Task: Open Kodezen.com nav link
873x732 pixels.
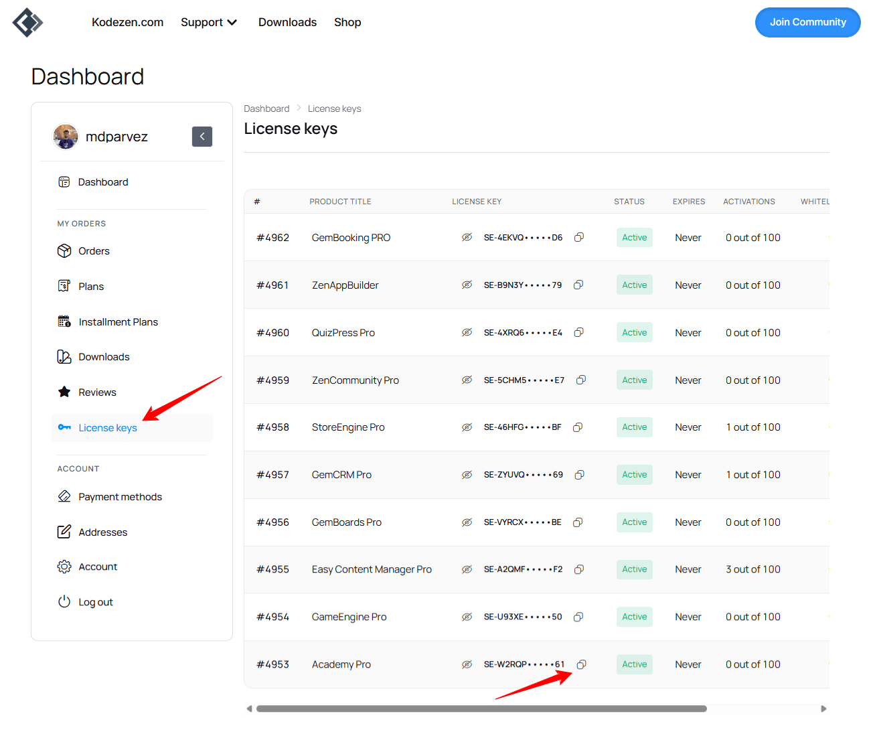Action: coord(127,22)
